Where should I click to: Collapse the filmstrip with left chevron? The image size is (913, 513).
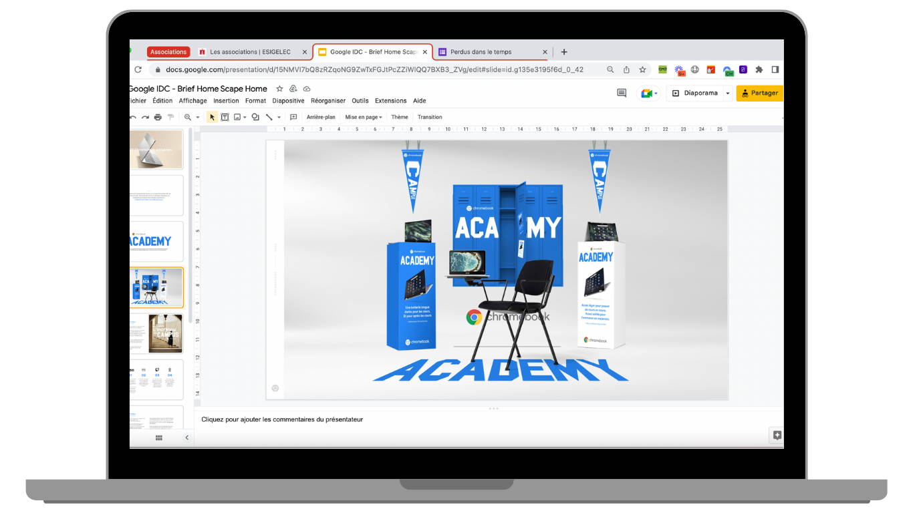coord(186,438)
